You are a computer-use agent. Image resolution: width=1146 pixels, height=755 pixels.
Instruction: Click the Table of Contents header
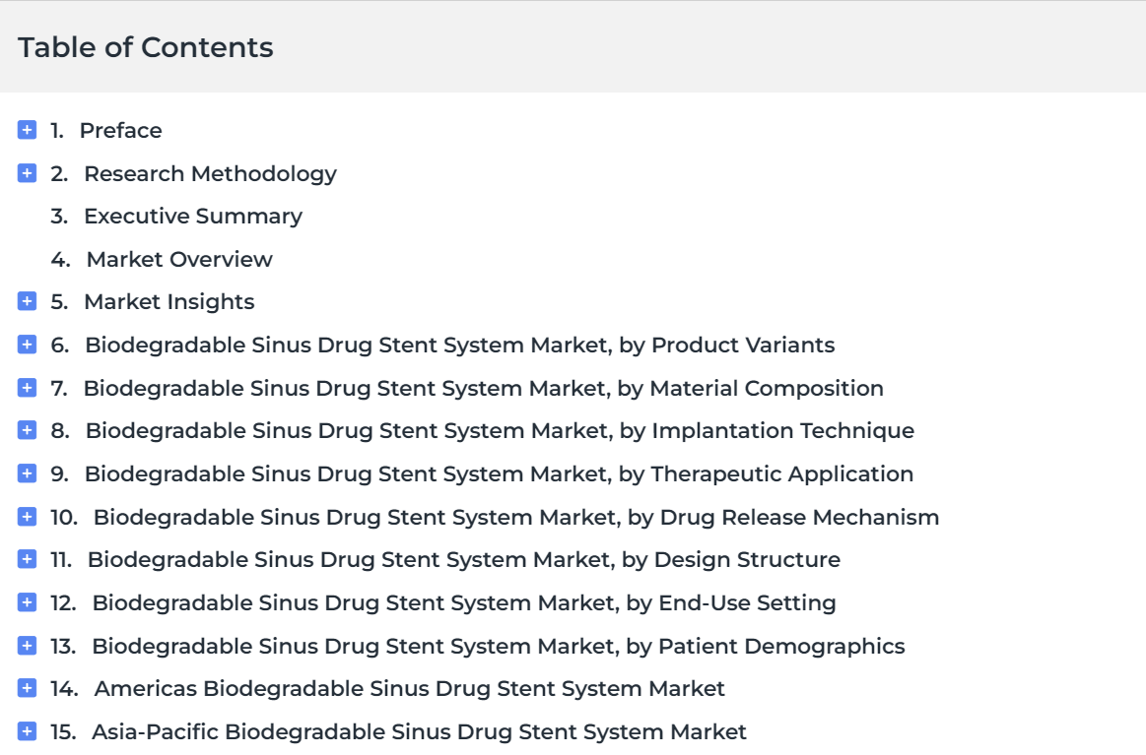[x=146, y=47]
